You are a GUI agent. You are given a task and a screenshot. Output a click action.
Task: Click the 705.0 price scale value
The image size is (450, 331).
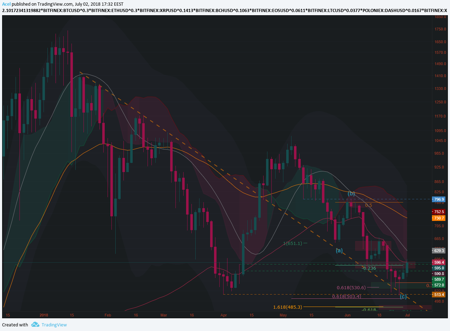[x=440, y=226]
